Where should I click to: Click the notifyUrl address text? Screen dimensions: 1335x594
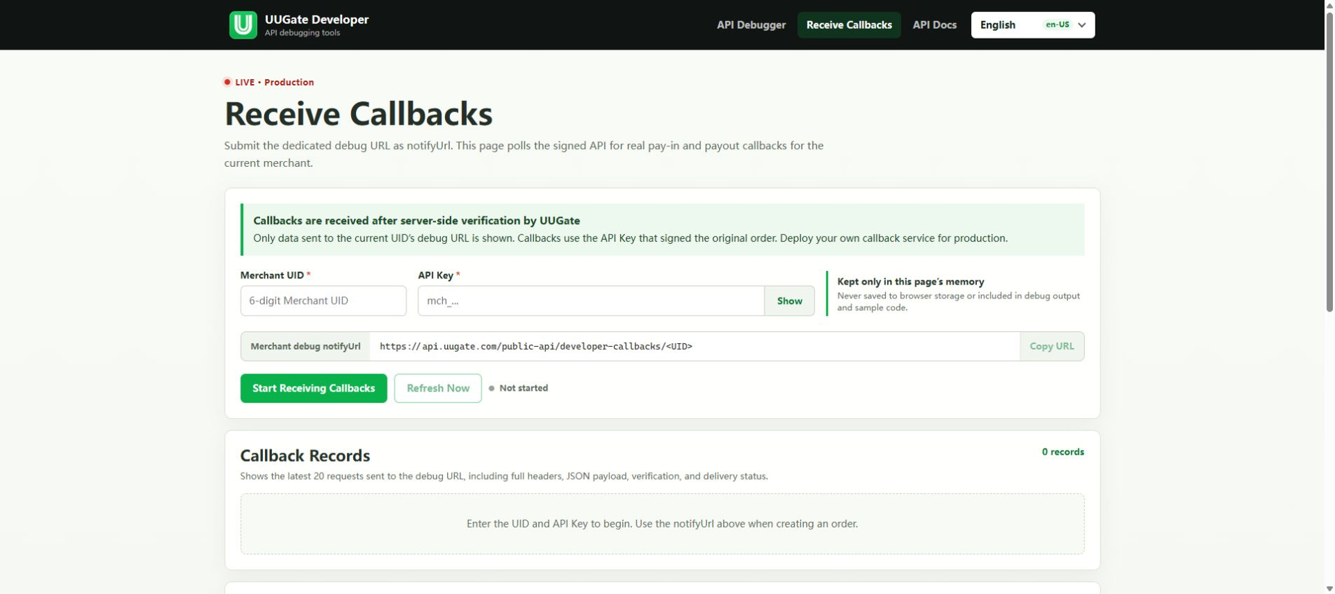536,346
